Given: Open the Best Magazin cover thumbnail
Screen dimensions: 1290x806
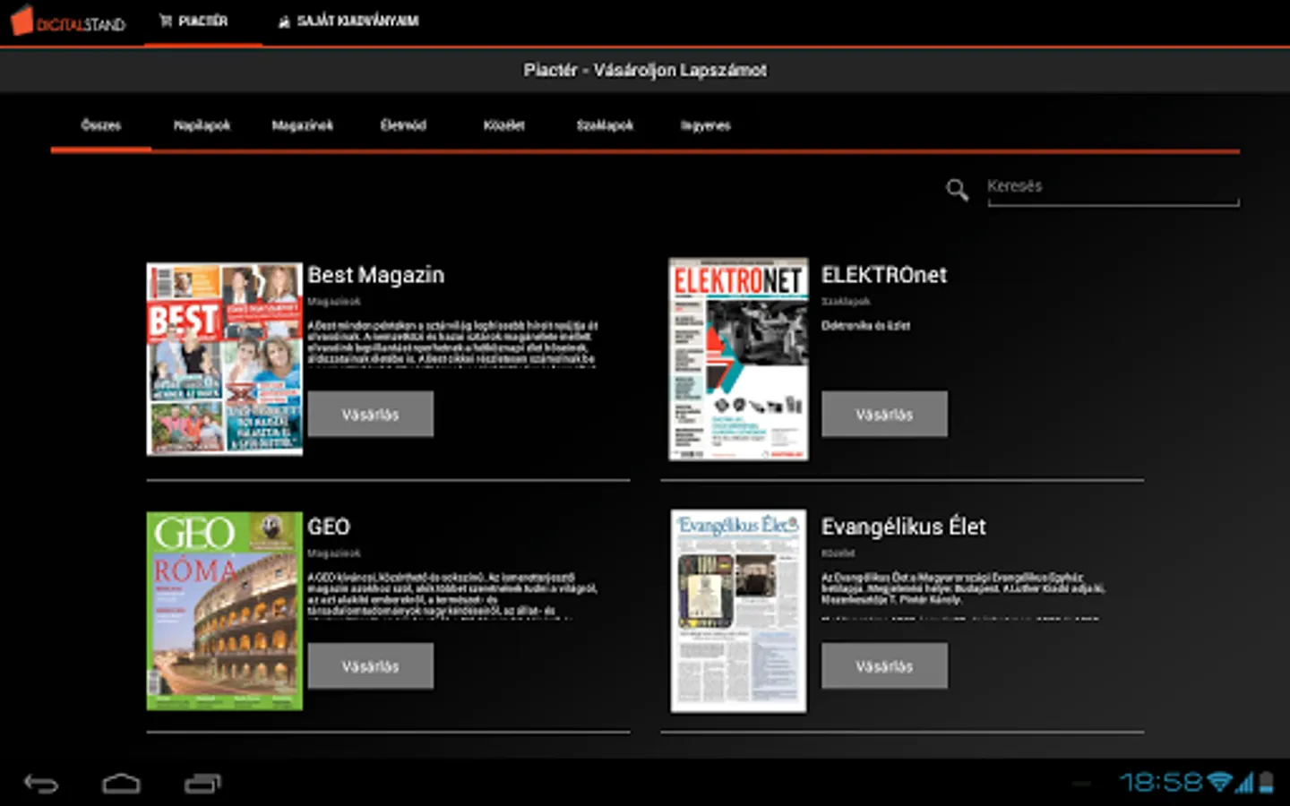Looking at the screenshot, I should (x=225, y=359).
